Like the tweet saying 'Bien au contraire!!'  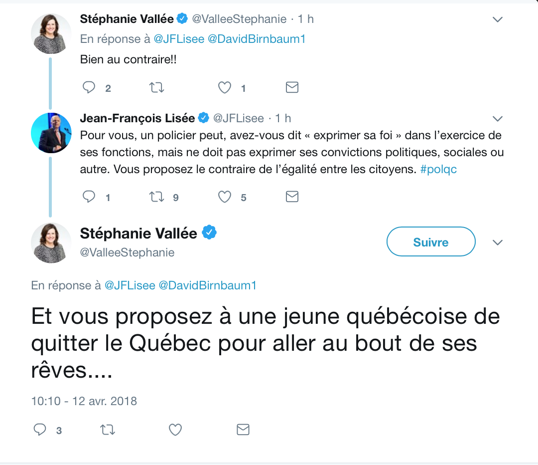pos(224,87)
